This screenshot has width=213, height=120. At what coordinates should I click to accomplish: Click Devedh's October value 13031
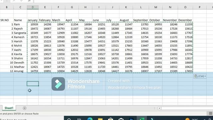pyautogui.click(x=156, y=63)
